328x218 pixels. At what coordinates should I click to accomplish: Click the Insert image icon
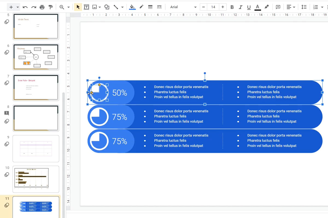95,7
